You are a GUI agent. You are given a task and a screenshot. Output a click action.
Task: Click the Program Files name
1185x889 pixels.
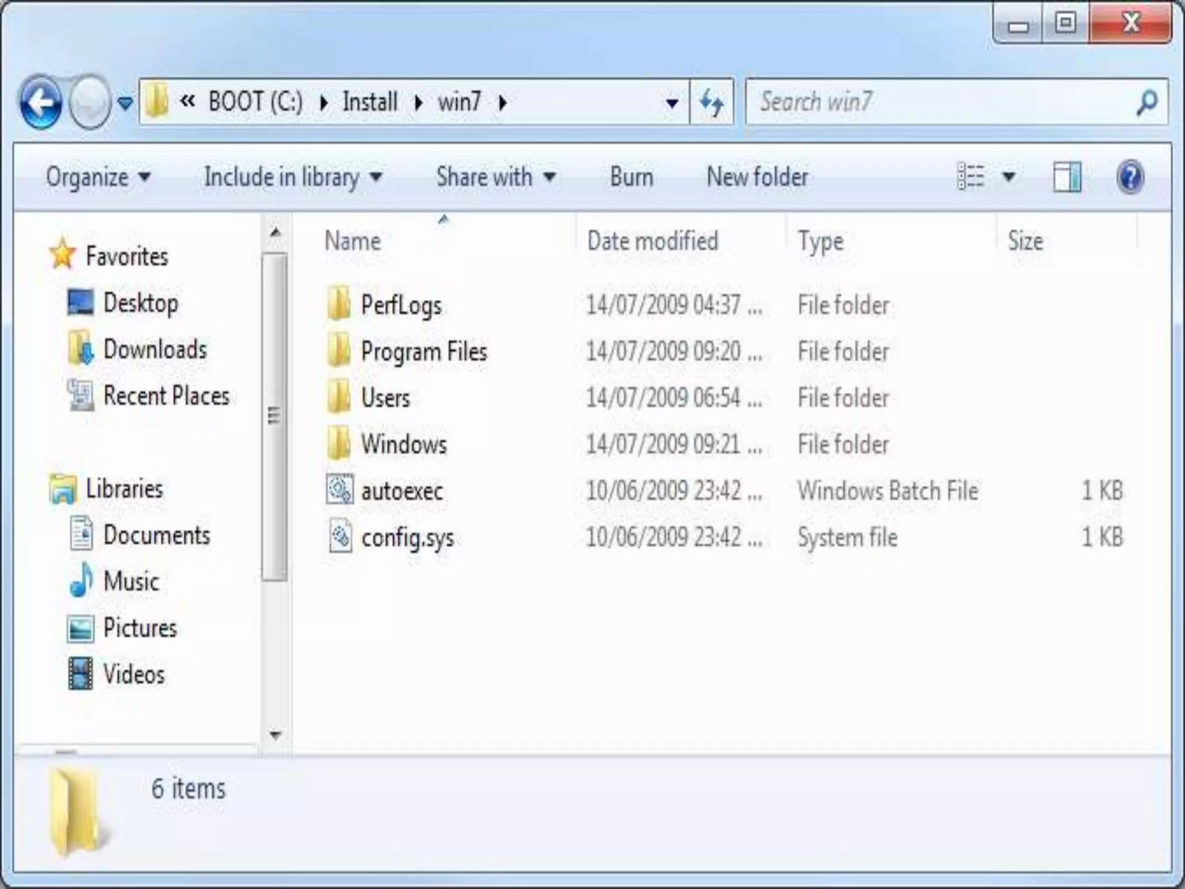tap(424, 352)
